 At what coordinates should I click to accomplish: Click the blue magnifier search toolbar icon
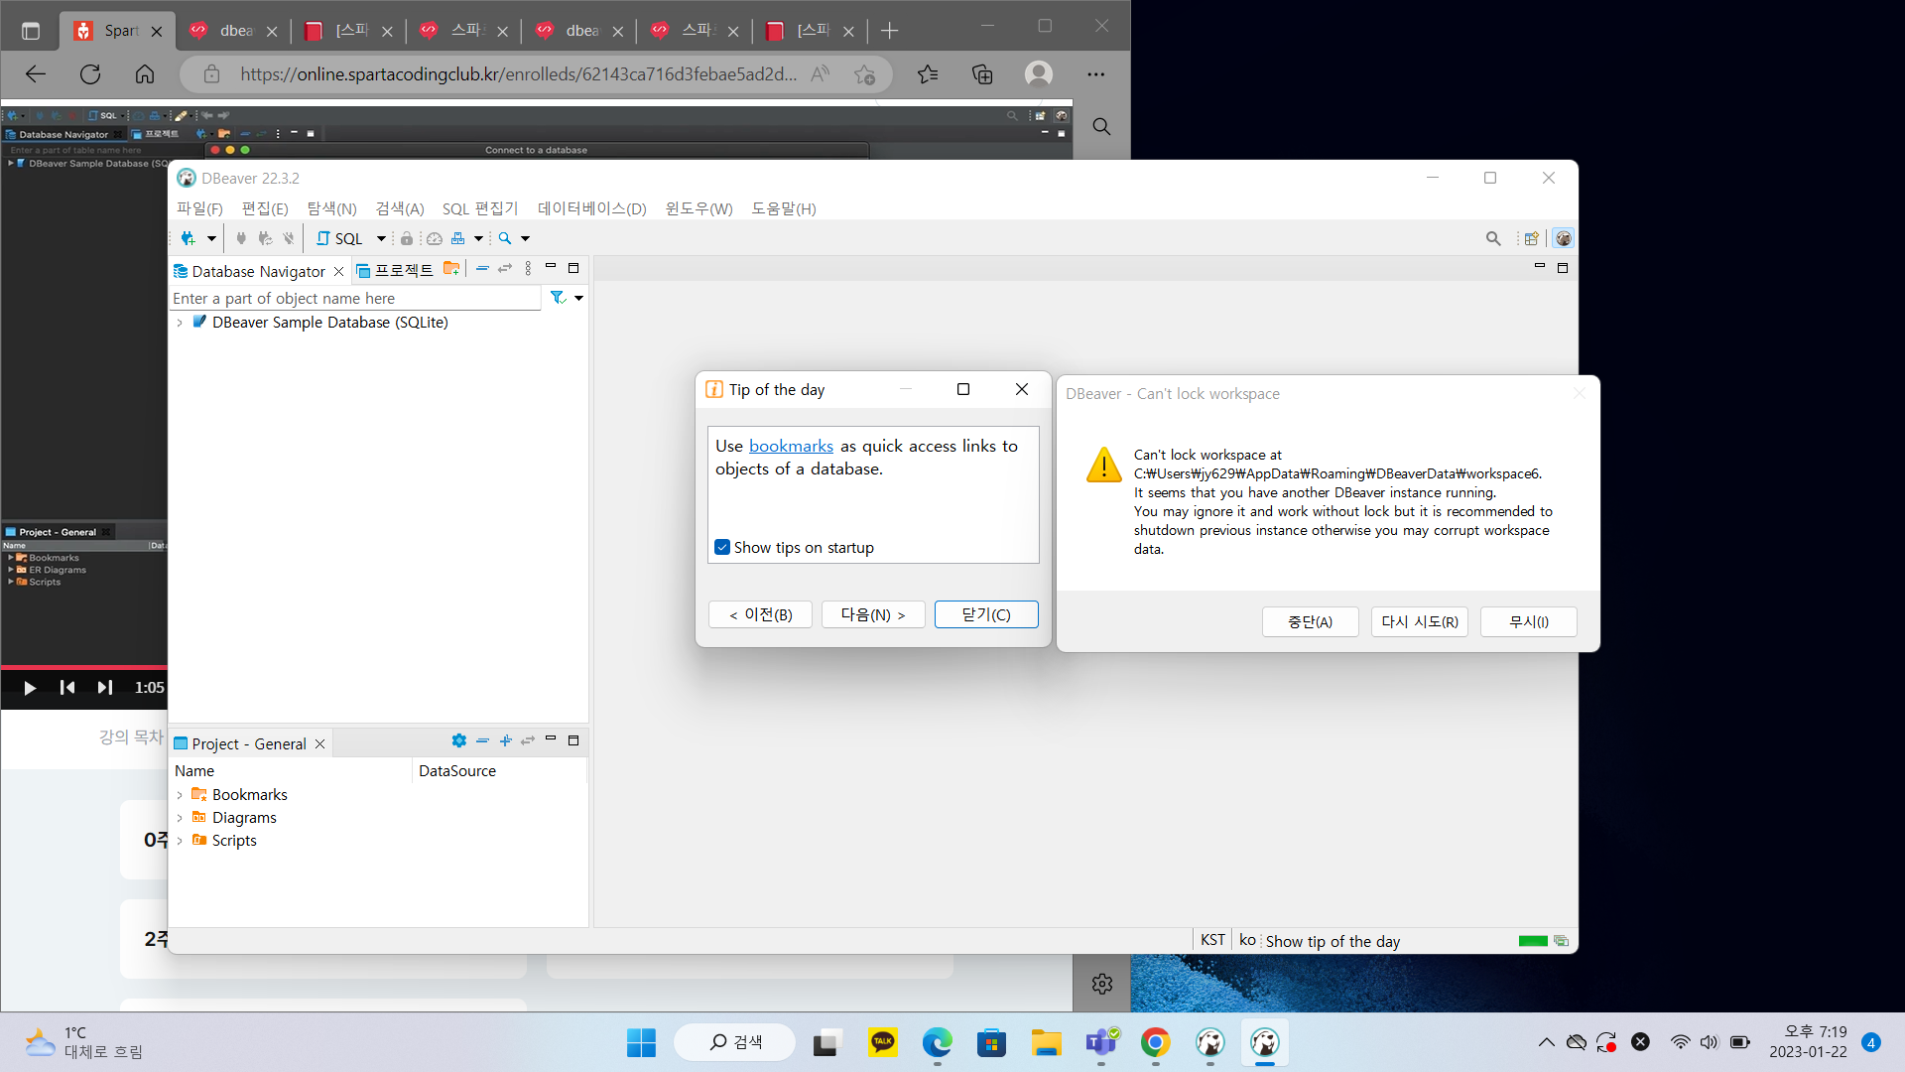505,238
